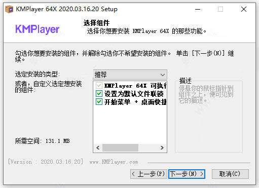Click the 描述 group label
The width and height of the screenshot is (259, 188).
tap(186, 81)
